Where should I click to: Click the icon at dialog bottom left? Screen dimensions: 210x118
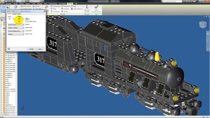point(9,49)
